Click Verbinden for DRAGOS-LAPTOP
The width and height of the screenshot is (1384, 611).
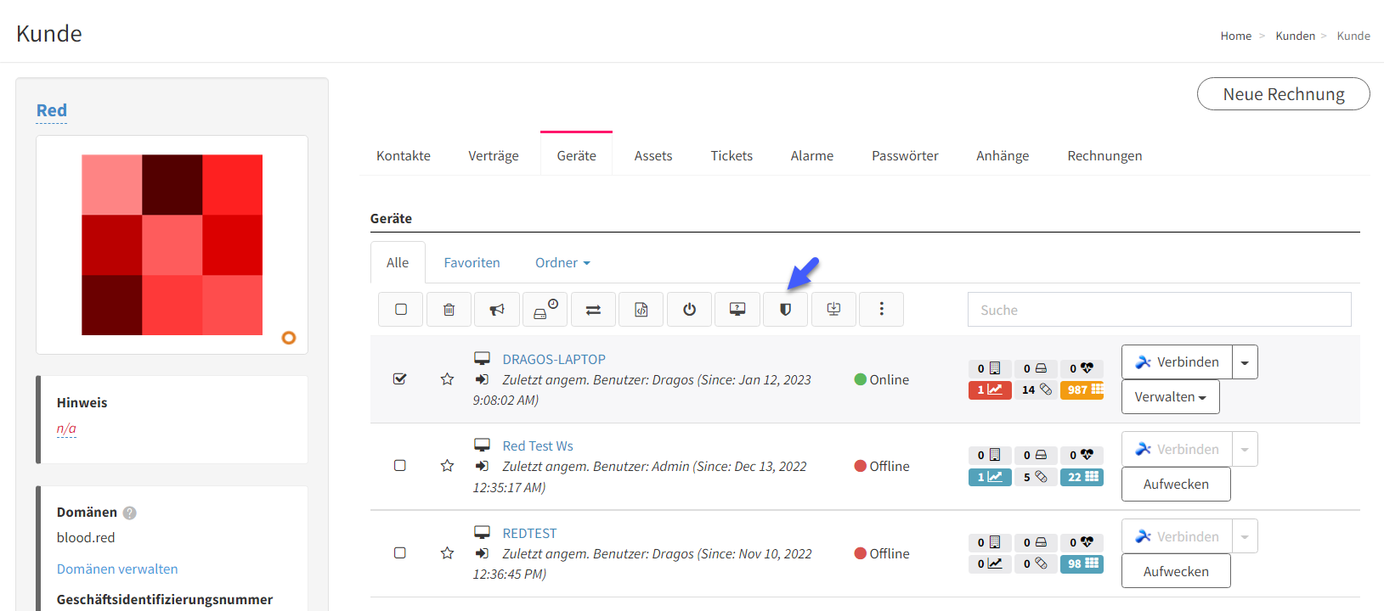coord(1177,362)
